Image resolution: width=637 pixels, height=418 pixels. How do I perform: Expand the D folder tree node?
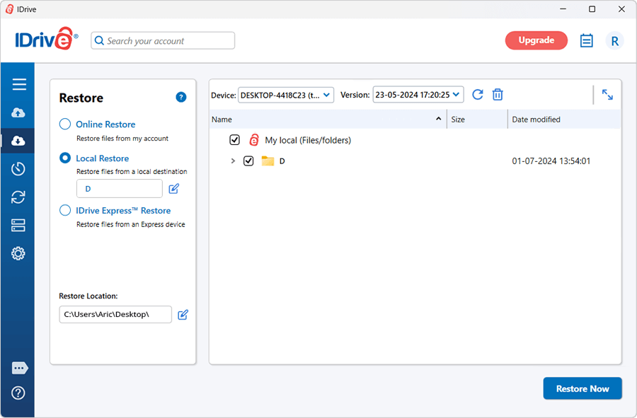click(233, 161)
